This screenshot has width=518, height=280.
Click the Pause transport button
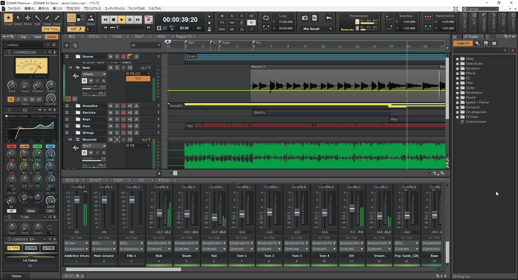coord(130,20)
